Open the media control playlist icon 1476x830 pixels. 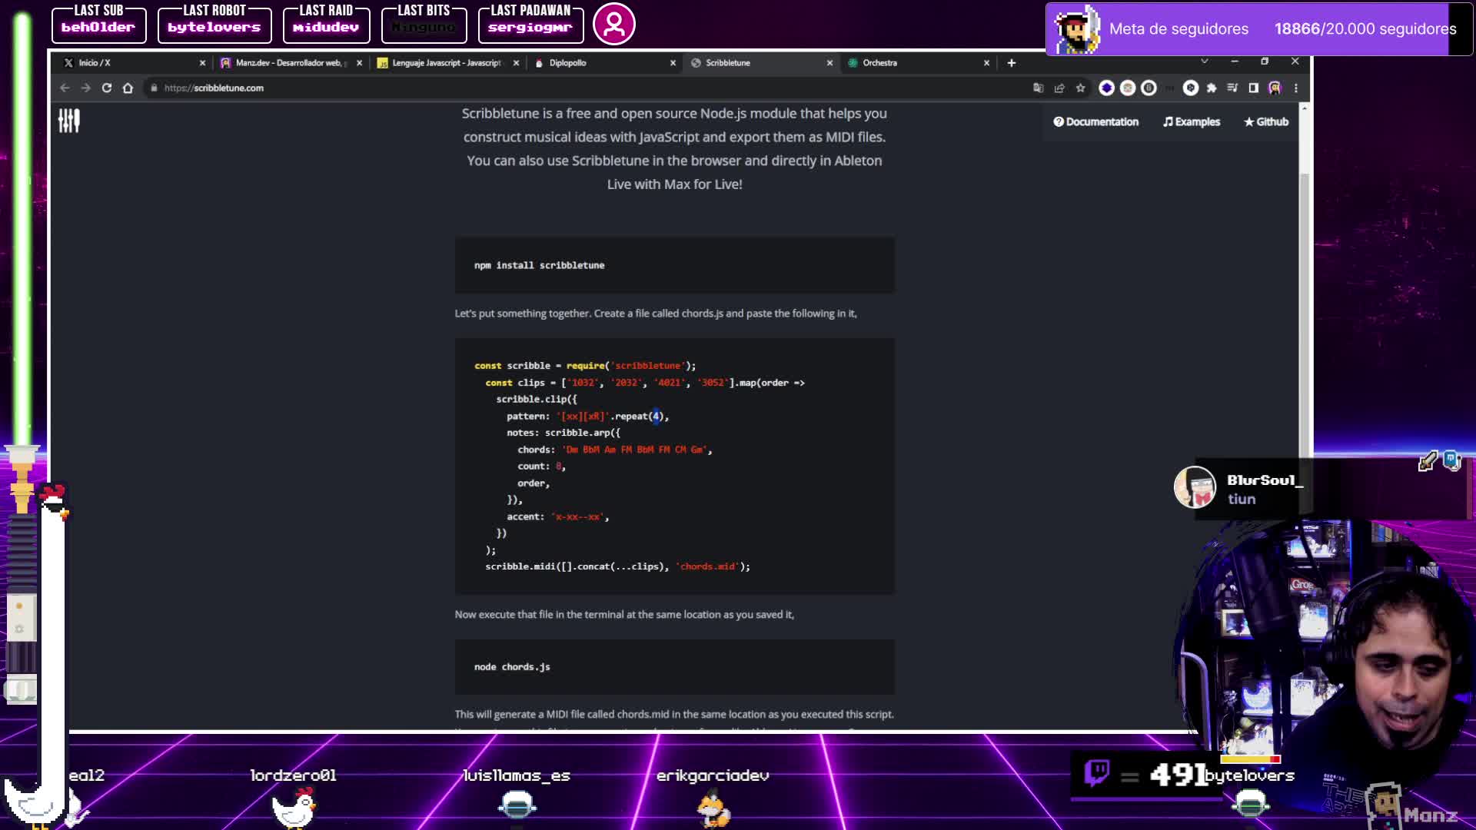click(x=1232, y=88)
